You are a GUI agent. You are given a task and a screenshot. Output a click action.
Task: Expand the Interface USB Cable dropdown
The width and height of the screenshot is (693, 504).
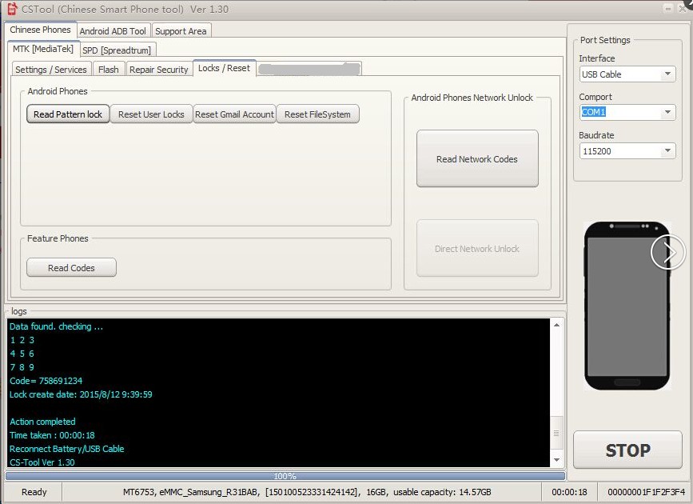tap(667, 74)
